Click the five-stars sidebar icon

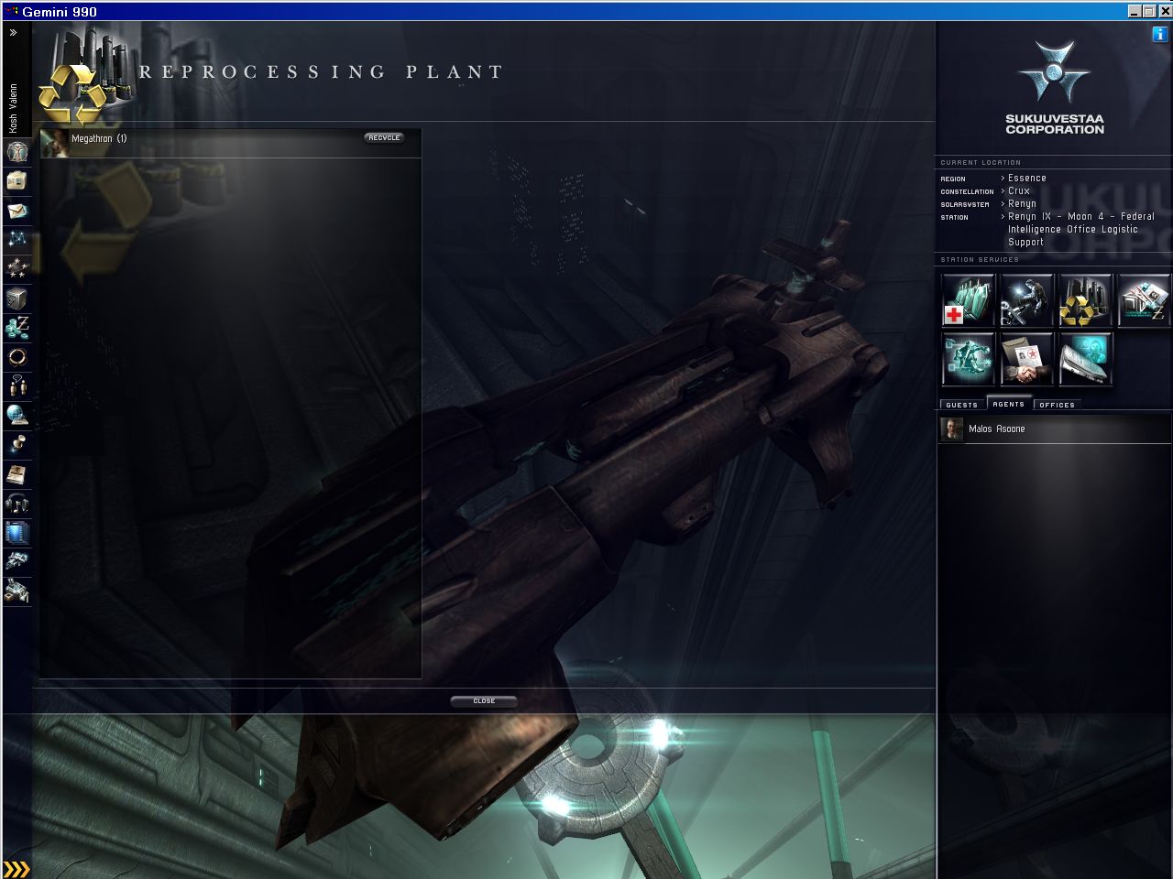click(16, 269)
